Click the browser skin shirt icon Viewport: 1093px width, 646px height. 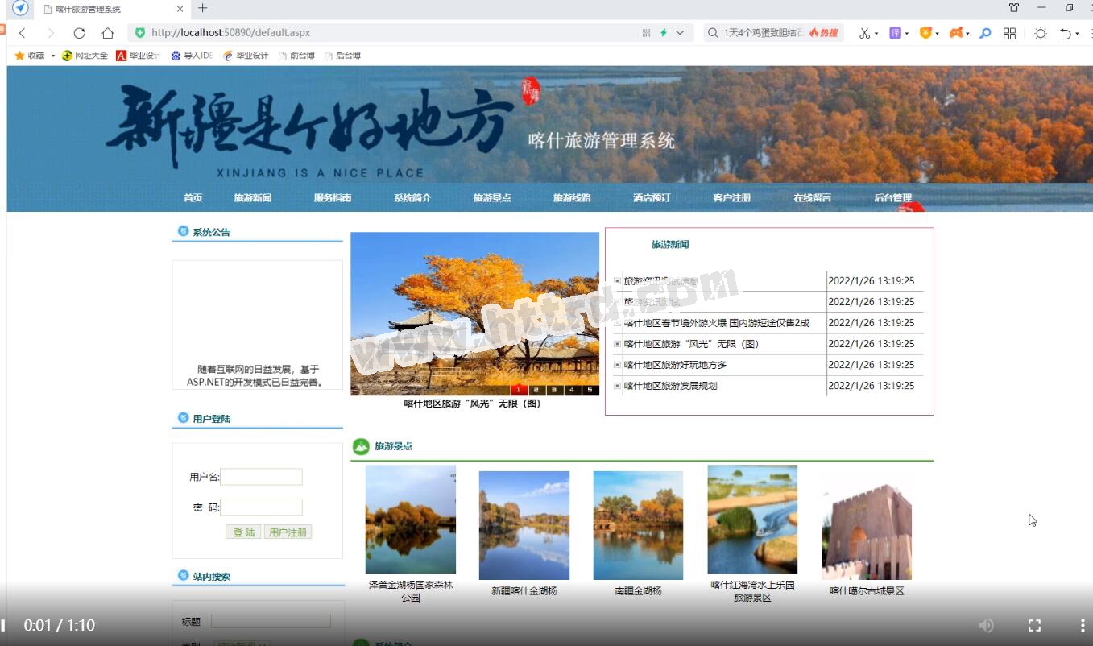[x=1014, y=8]
